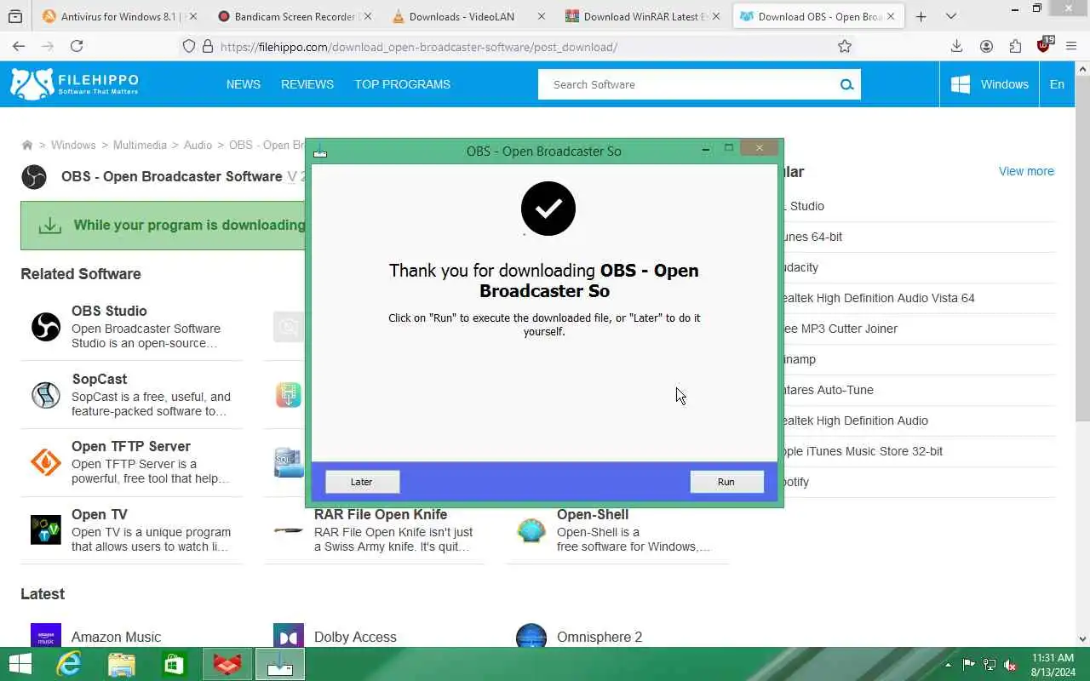
Task: Show hidden tray icons arrow
Action: pos(948,665)
